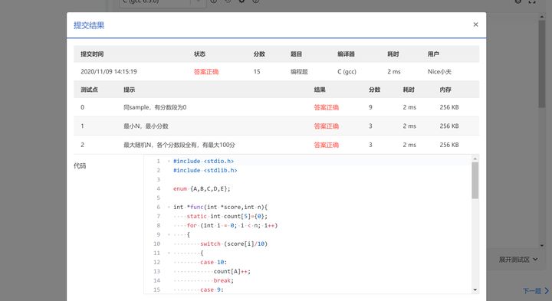Click 答案正确 result for test point 0
Viewport: 552px width, 301px height.
point(327,107)
